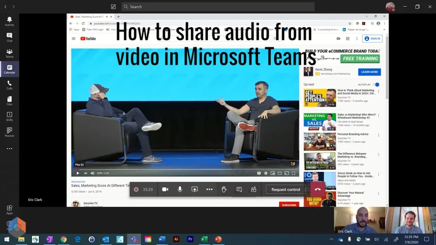Raise your hand in the meeting
The width and height of the screenshot is (436, 245).
224,189
